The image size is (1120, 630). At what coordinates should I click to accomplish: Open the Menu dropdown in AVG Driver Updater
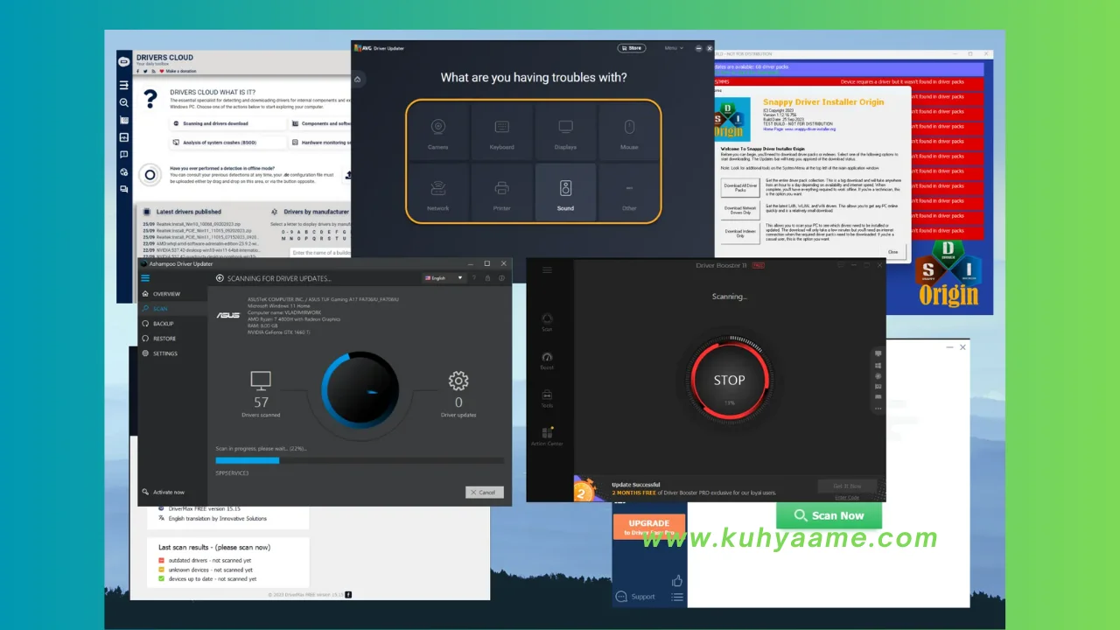[674, 48]
